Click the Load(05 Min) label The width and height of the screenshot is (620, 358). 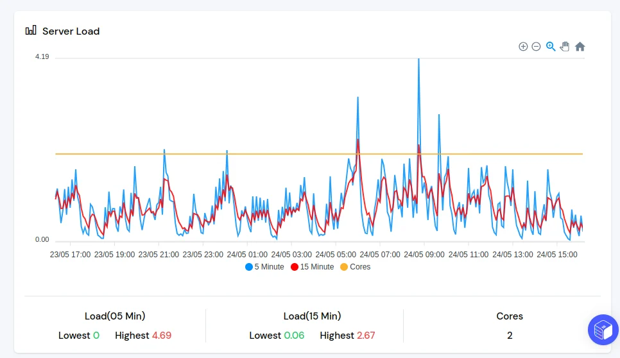[x=115, y=316]
